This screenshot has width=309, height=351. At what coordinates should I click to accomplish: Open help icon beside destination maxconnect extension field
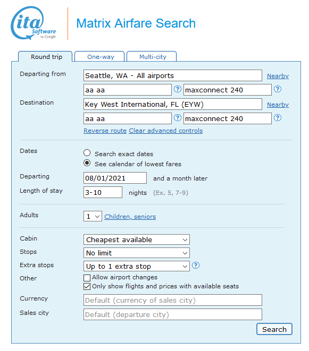click(x=278, y=118)
